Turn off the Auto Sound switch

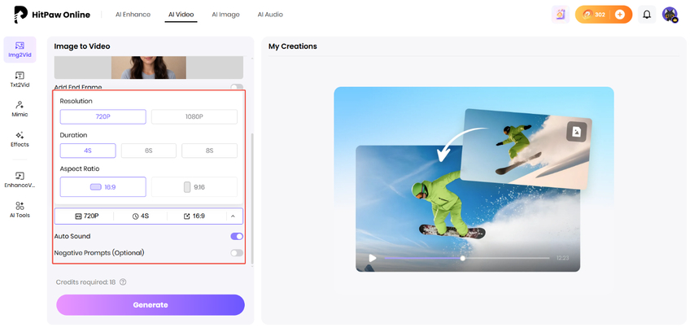point(237,236)
